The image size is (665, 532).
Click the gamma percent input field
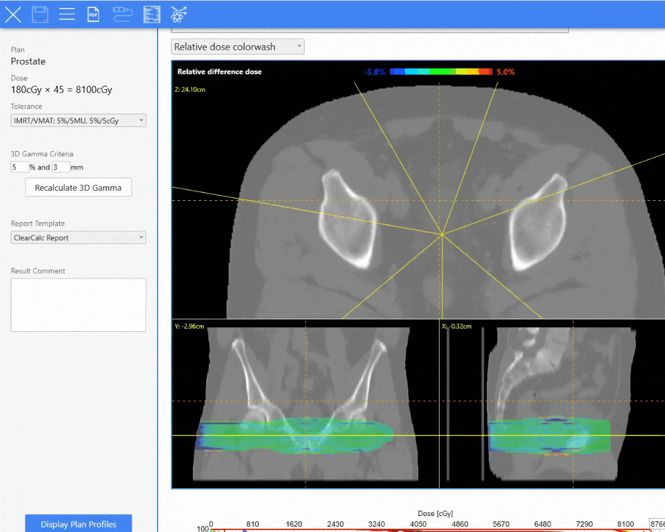click(19, 168)
